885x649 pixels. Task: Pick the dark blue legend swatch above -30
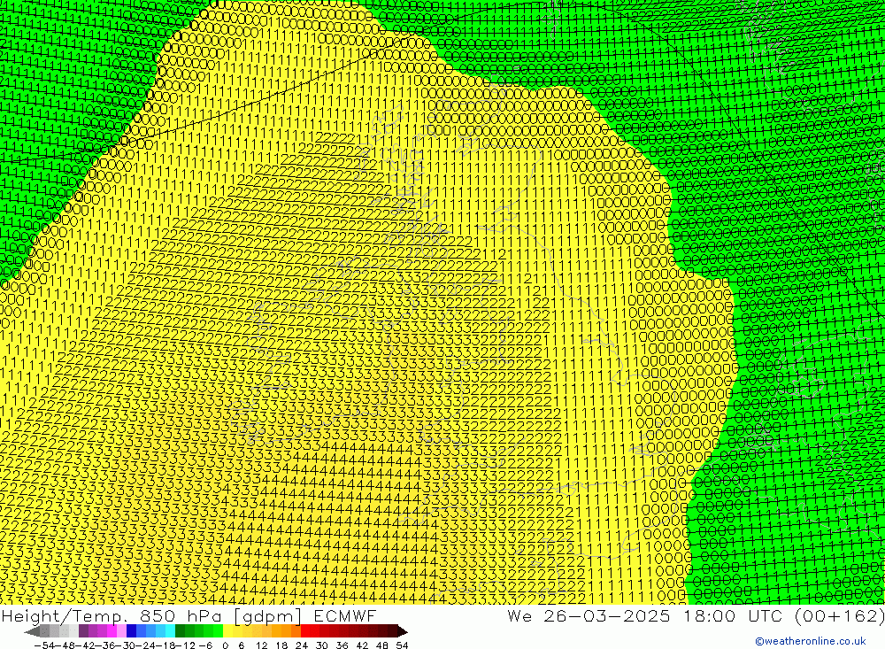pos(132,631)
